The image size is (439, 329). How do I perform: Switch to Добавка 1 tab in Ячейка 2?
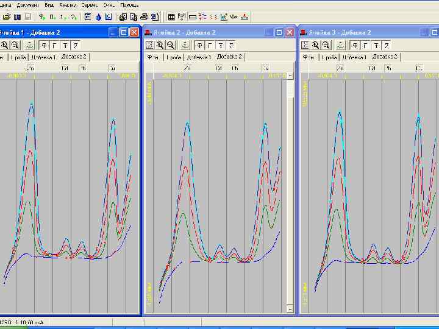pyautogui.click(x=199, y=57)
